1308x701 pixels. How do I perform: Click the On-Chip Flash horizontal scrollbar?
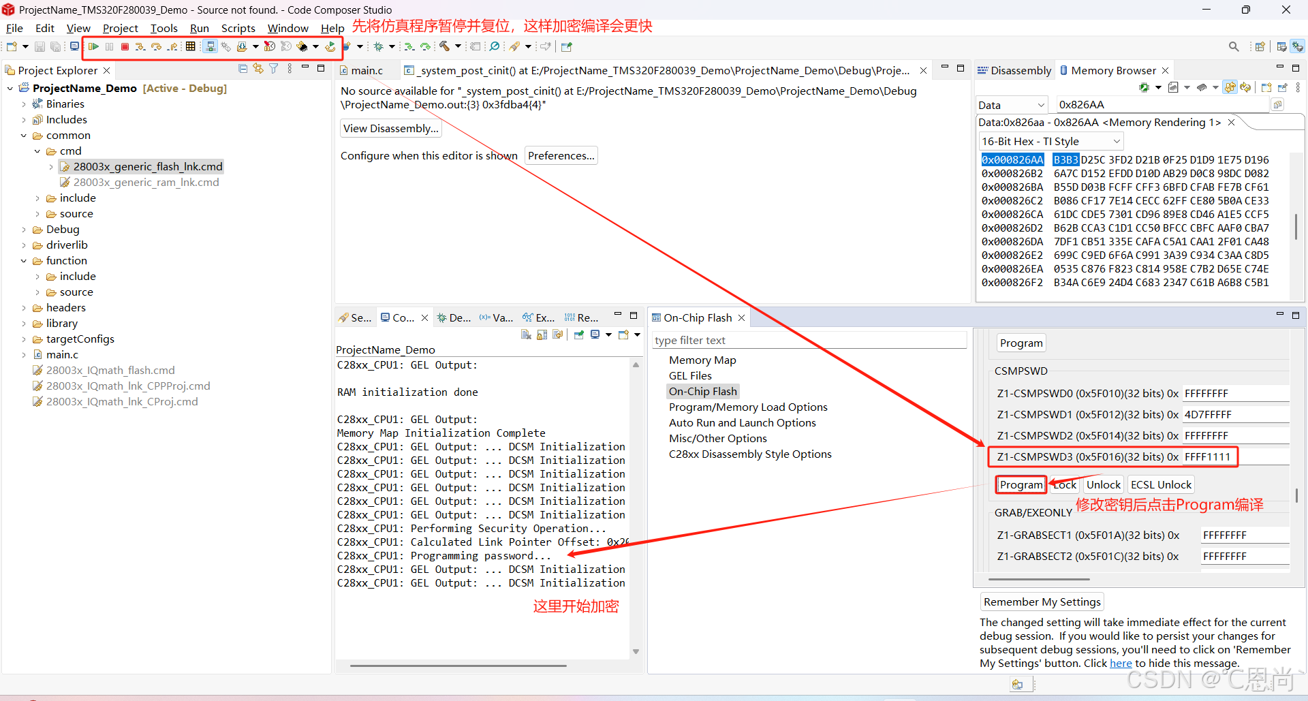click(x=1039, y=580)
